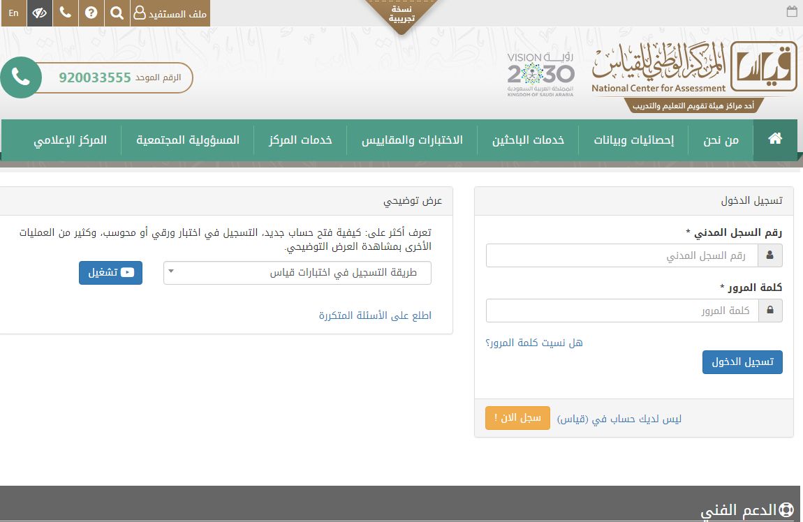This screenshot has width=803, height=522.
Task: Open ملف المستفيد beneficiary profile
Action: click(x=170, y=13)
